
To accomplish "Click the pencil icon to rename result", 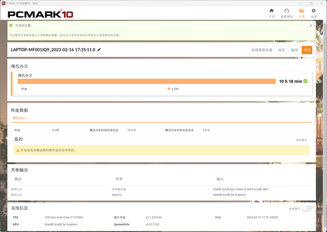I will [99, 50].
